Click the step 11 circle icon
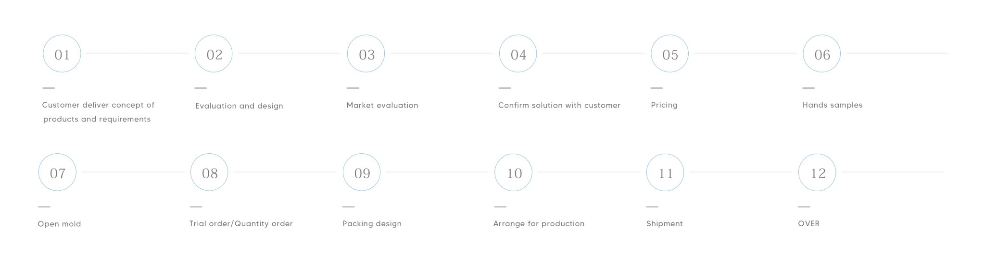The width and height of the screenshot is (985, 256). pos(665,172)
